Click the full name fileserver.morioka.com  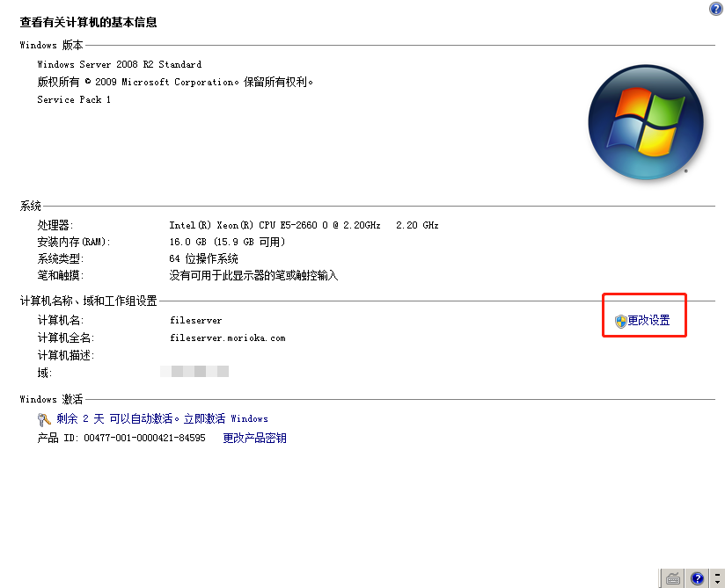pos(227,338)
